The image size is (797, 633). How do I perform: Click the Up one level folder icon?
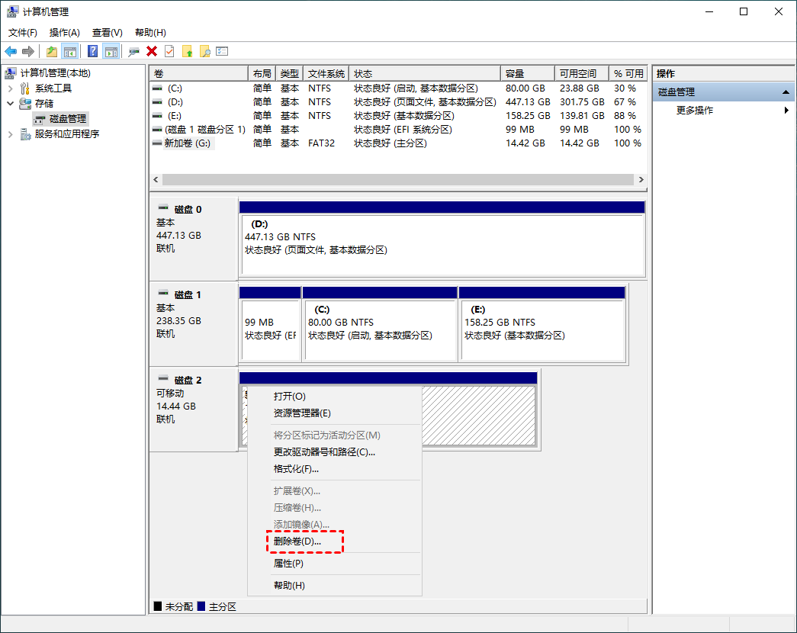click(51, 51)
